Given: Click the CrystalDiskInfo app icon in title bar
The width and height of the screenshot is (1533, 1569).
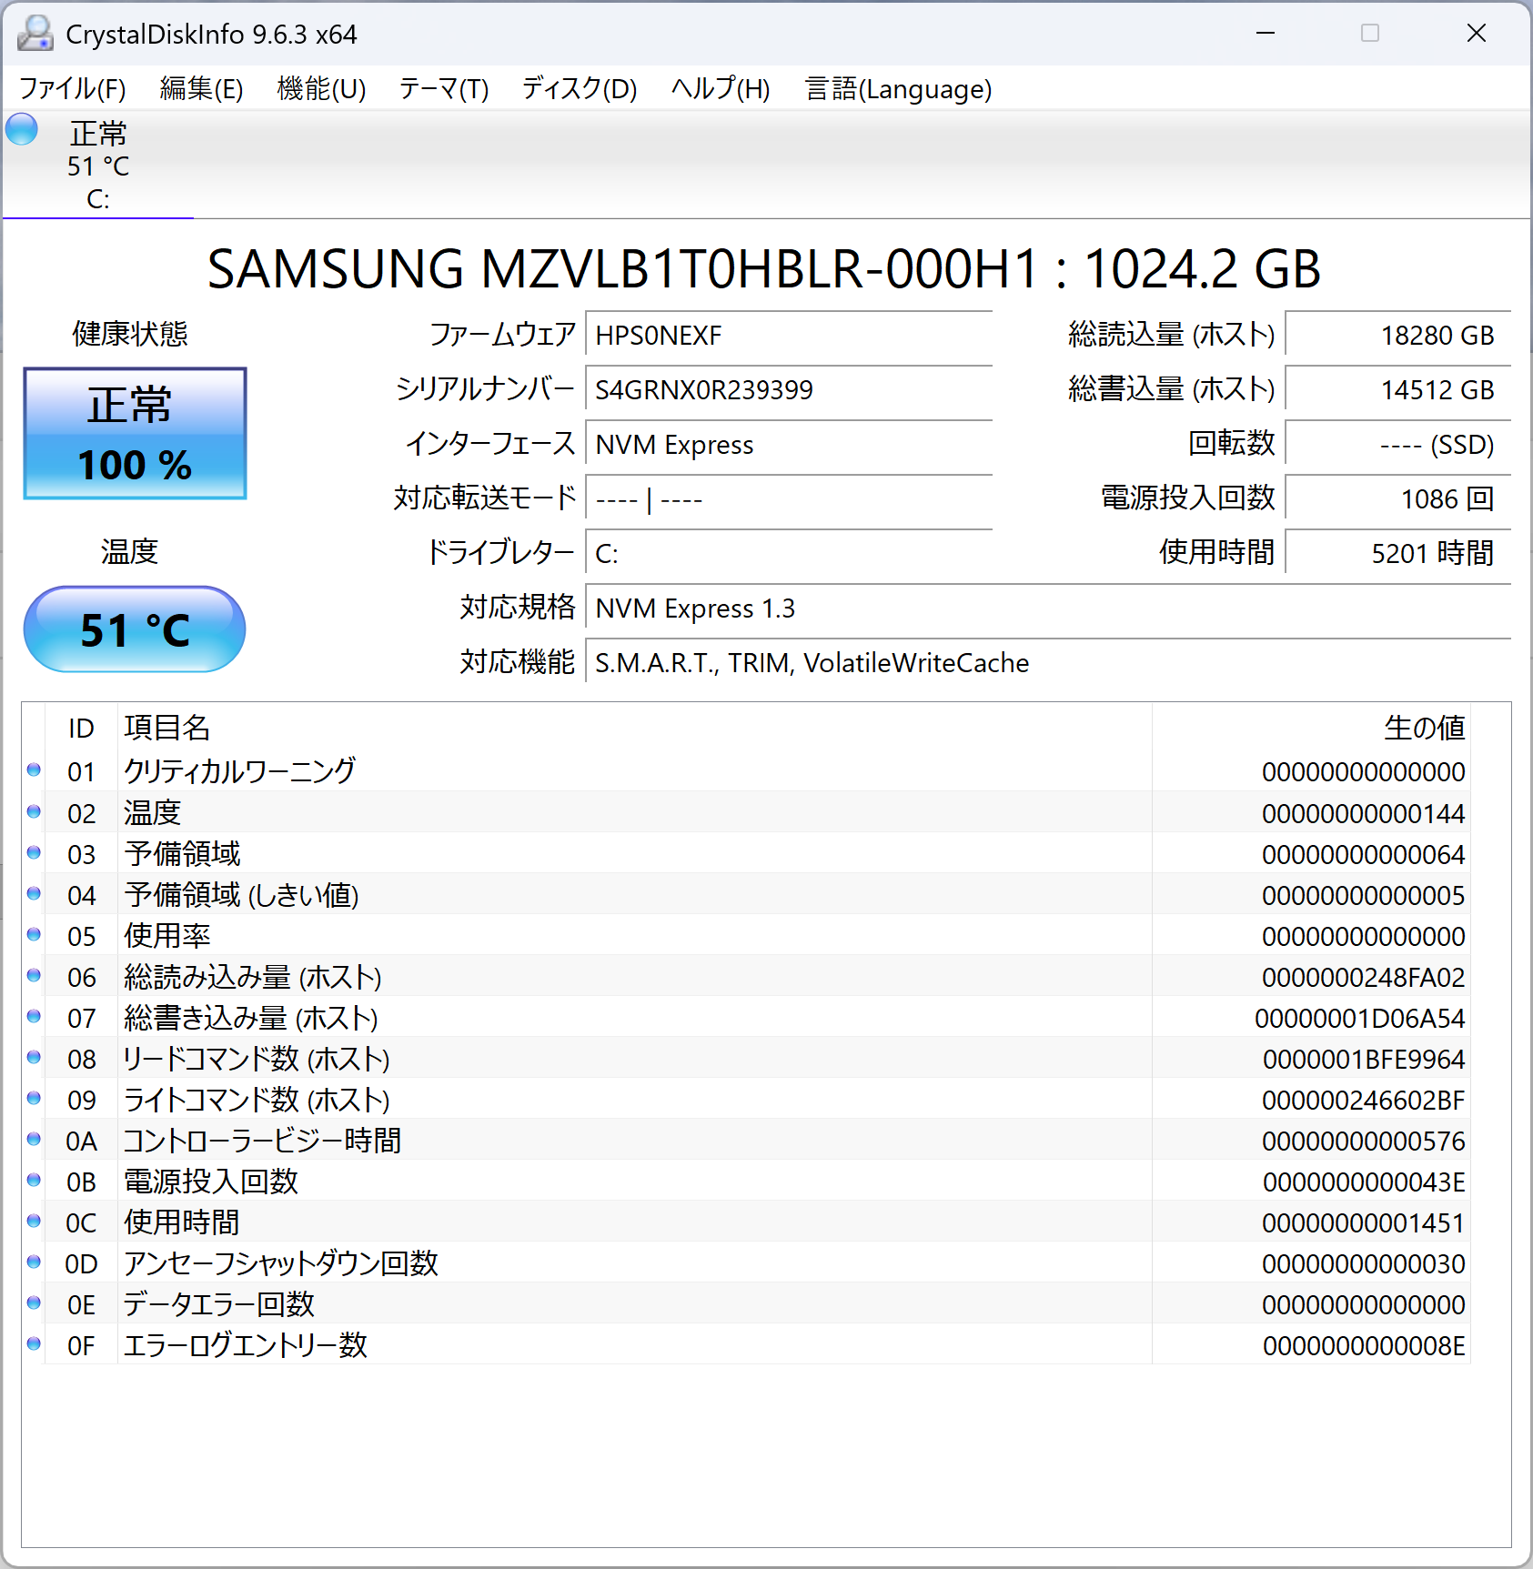Looking at the screenshot, I should point(35,34).
